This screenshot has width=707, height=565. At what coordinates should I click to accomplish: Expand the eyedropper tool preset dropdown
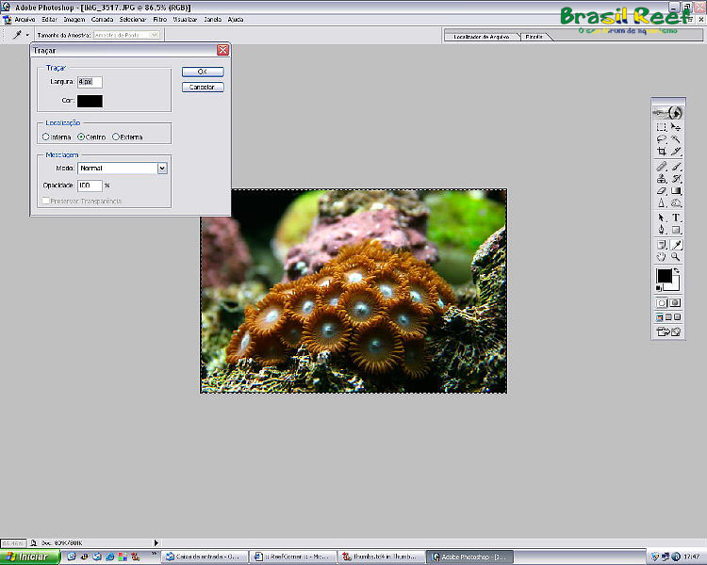click(x=27, y=34)
